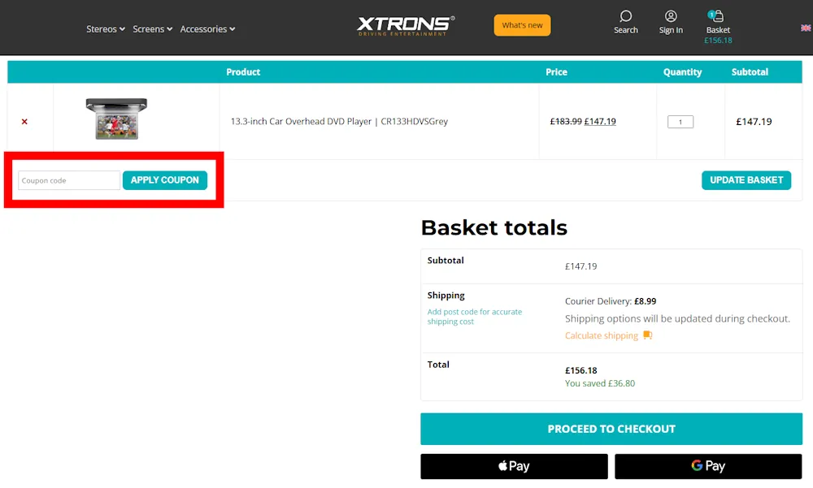
Task: Click the APPLY COUPON button
Action: click(165, 179)
